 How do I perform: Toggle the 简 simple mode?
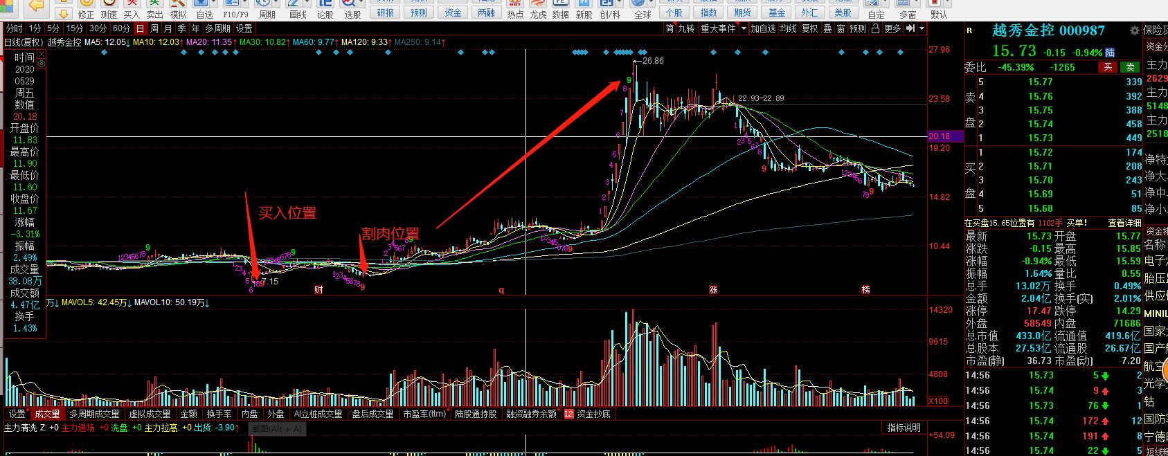point(670,28)
